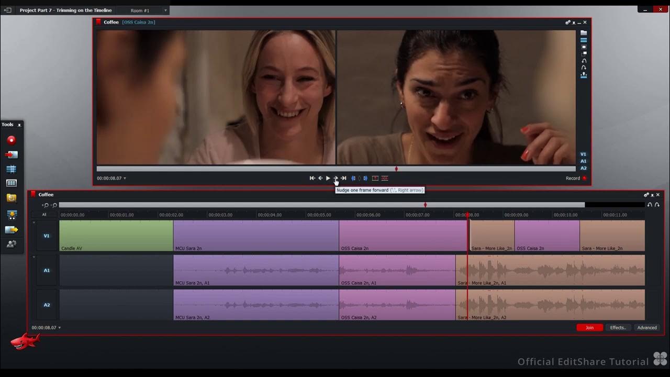This screenshot has width=670, height=377.
Task: Toggle All tracks button on timeline
Action: point(44,215)
